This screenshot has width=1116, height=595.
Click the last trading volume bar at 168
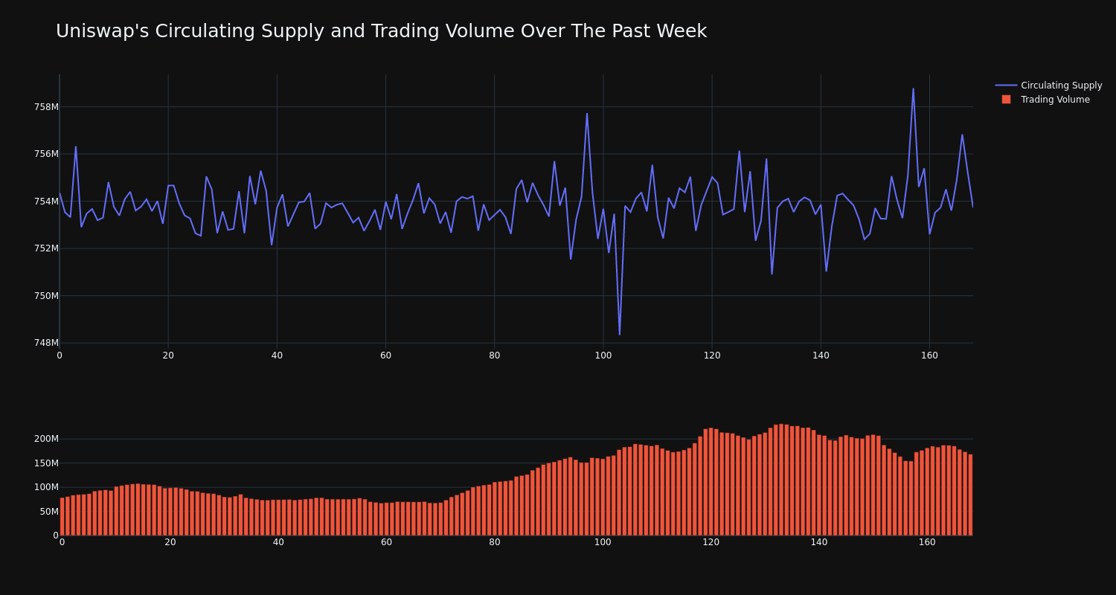click(970, 495)
